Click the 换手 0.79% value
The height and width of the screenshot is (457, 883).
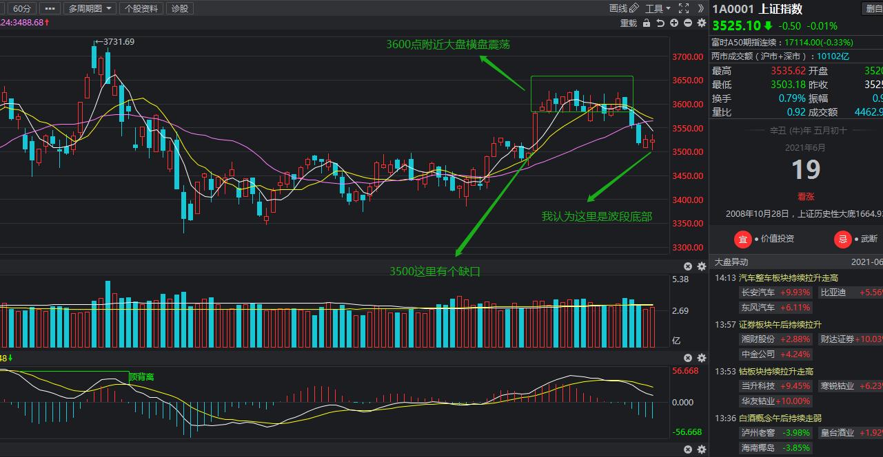click(x=792, y=98)
